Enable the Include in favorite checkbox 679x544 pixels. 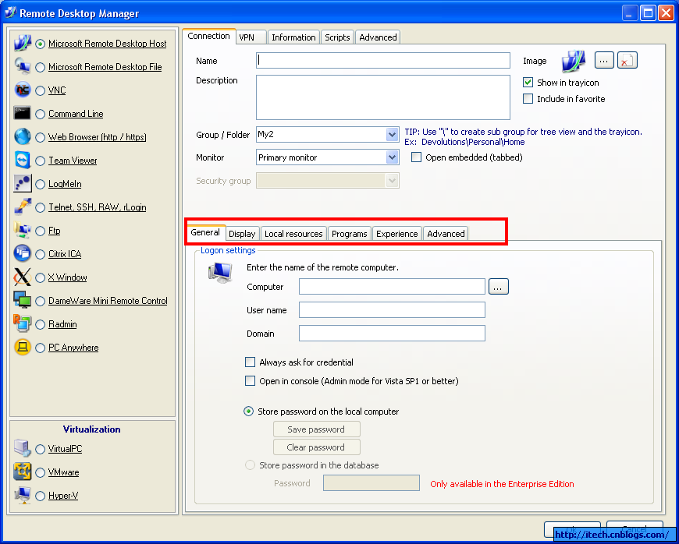point(528,99)
